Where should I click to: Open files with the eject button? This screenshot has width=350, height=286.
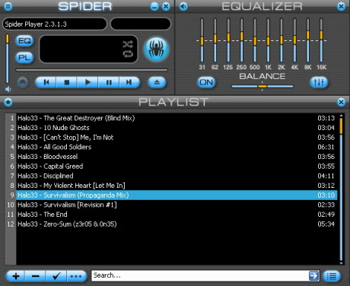click(x=157, y=82)
